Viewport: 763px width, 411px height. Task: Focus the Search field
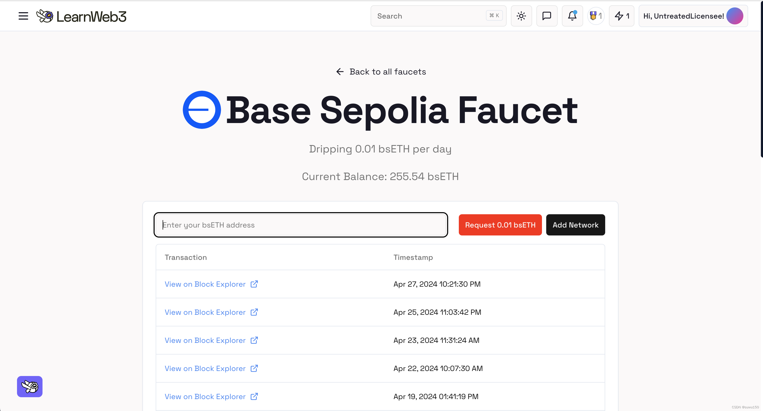[x=438, y=16]
